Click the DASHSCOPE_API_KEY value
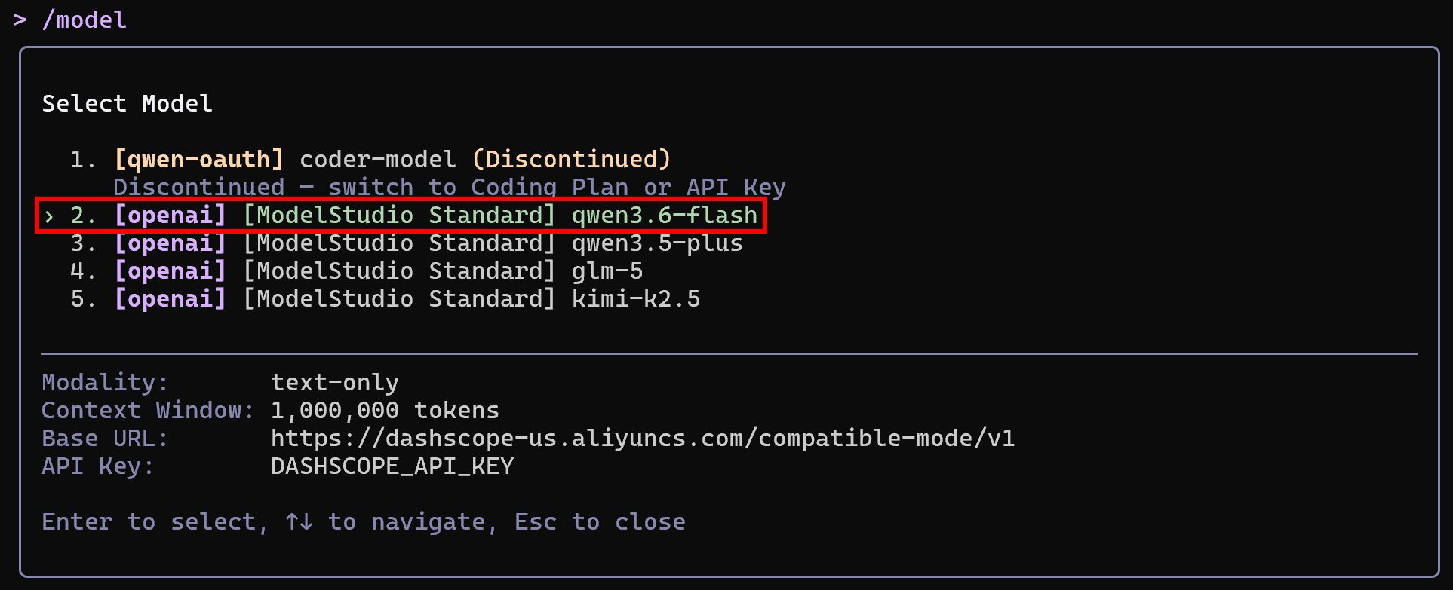The height and width of the screenshot is (590, 1453). (x=392, y=466)
